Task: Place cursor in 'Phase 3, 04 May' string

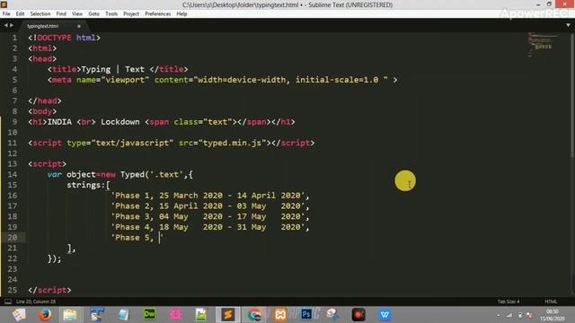Action: (x=209, y=216)
